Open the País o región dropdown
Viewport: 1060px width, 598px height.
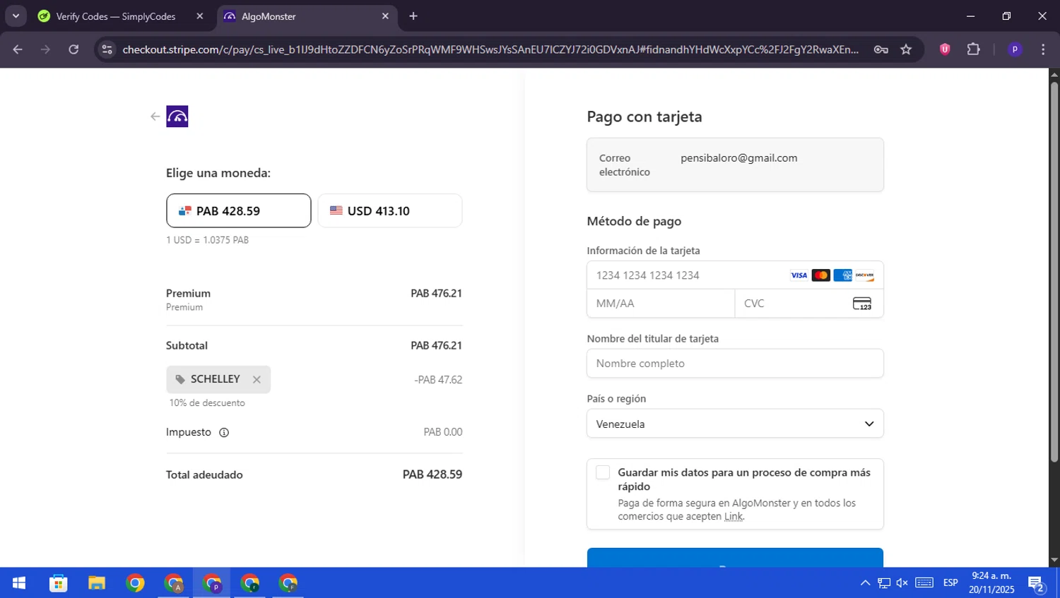pos(735,424)
